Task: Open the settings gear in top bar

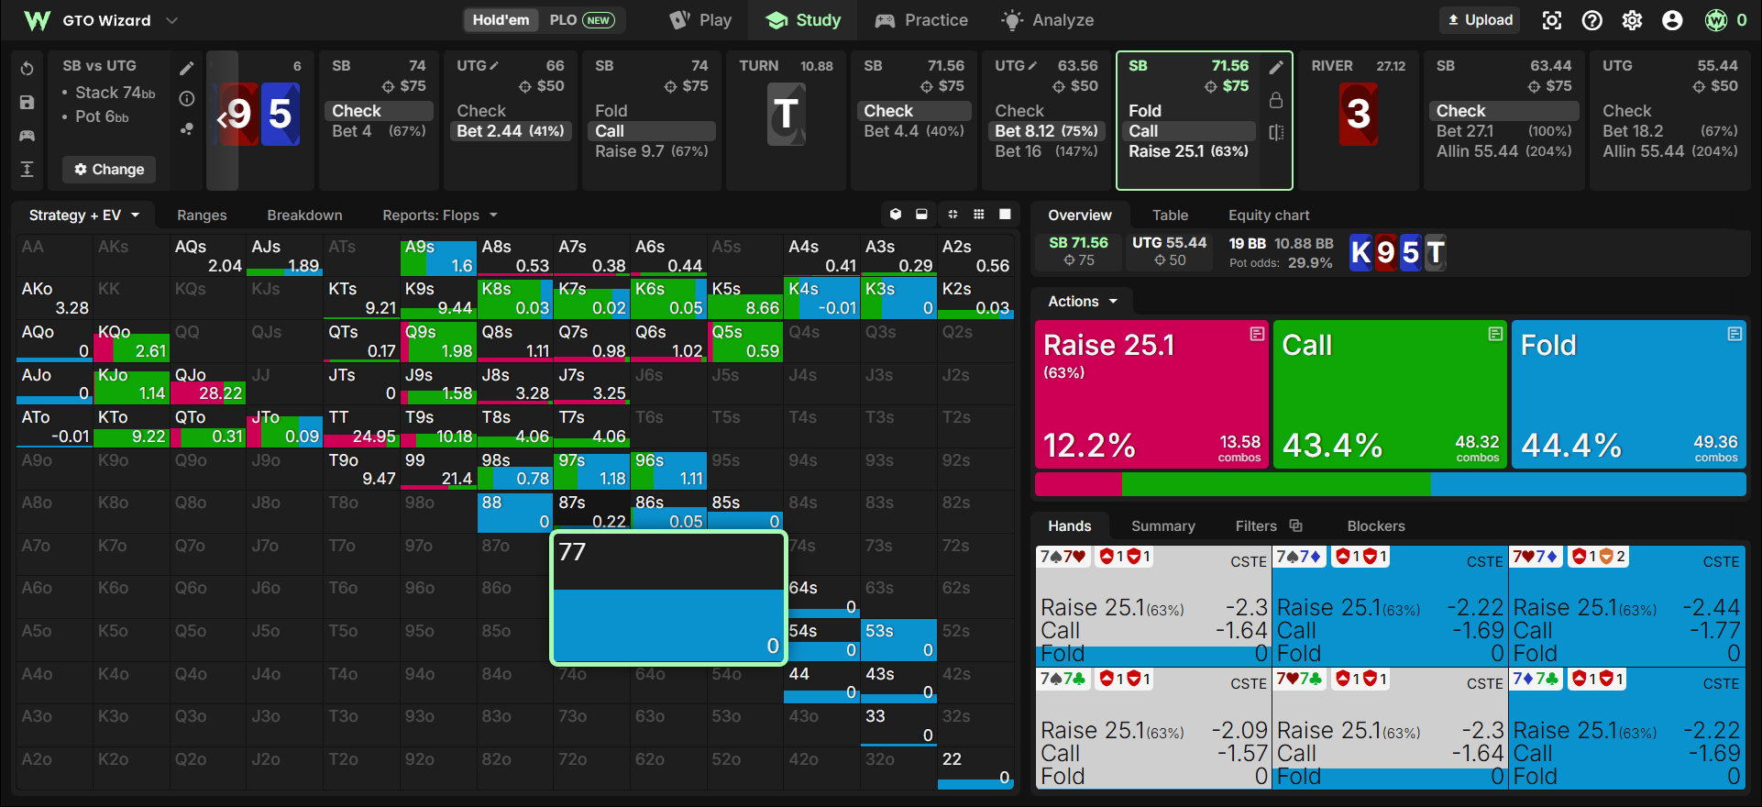Action: tap(1633, 20)
